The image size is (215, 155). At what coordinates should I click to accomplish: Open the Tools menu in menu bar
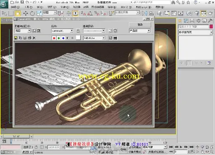pos(29,7)
